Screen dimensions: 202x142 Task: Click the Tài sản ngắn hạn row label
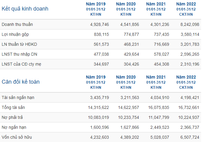(x=18, y=97)
